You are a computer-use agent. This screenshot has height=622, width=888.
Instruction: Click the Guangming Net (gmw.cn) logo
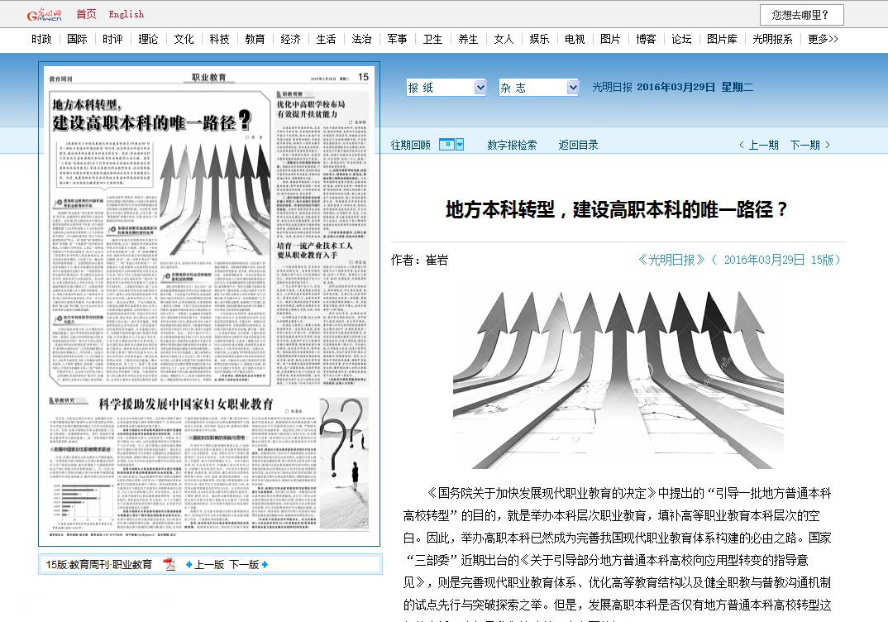44,14
